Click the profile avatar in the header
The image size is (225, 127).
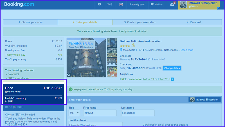(183, 5)
